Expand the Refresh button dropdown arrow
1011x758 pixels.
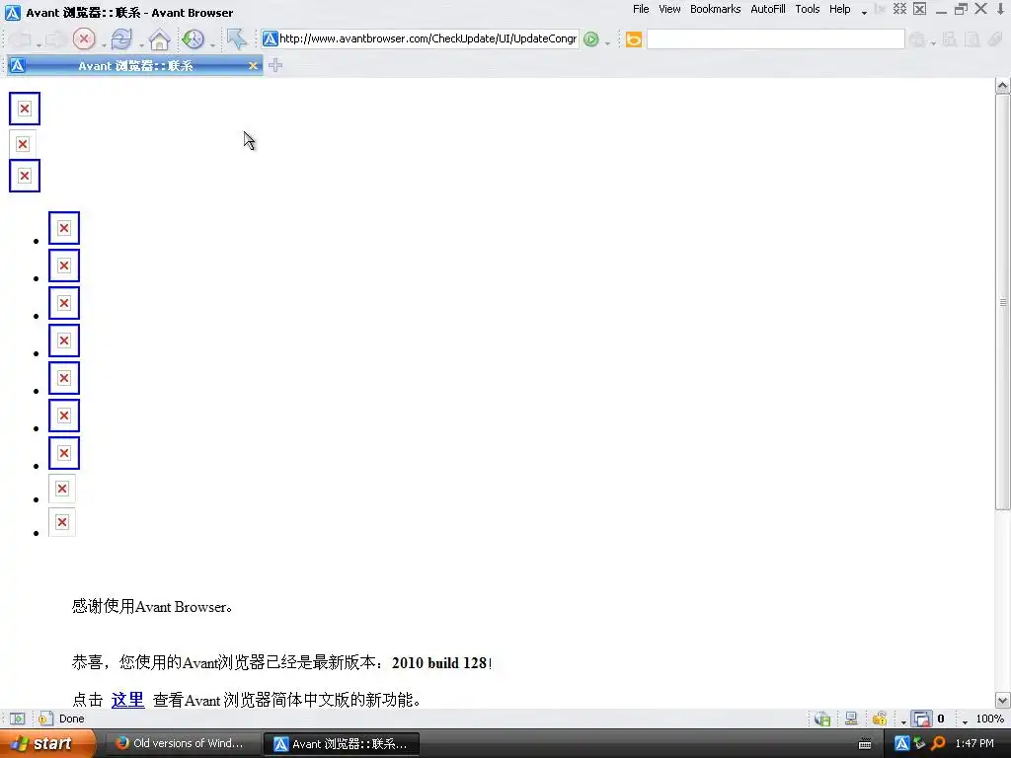[x=140, y=44]
